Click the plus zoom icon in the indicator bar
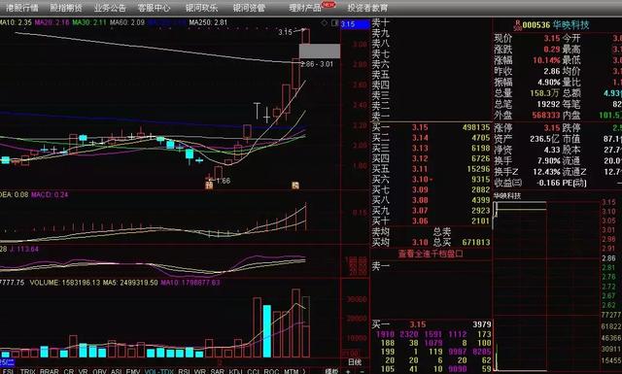The image size is (622, 374). (348, 371)
